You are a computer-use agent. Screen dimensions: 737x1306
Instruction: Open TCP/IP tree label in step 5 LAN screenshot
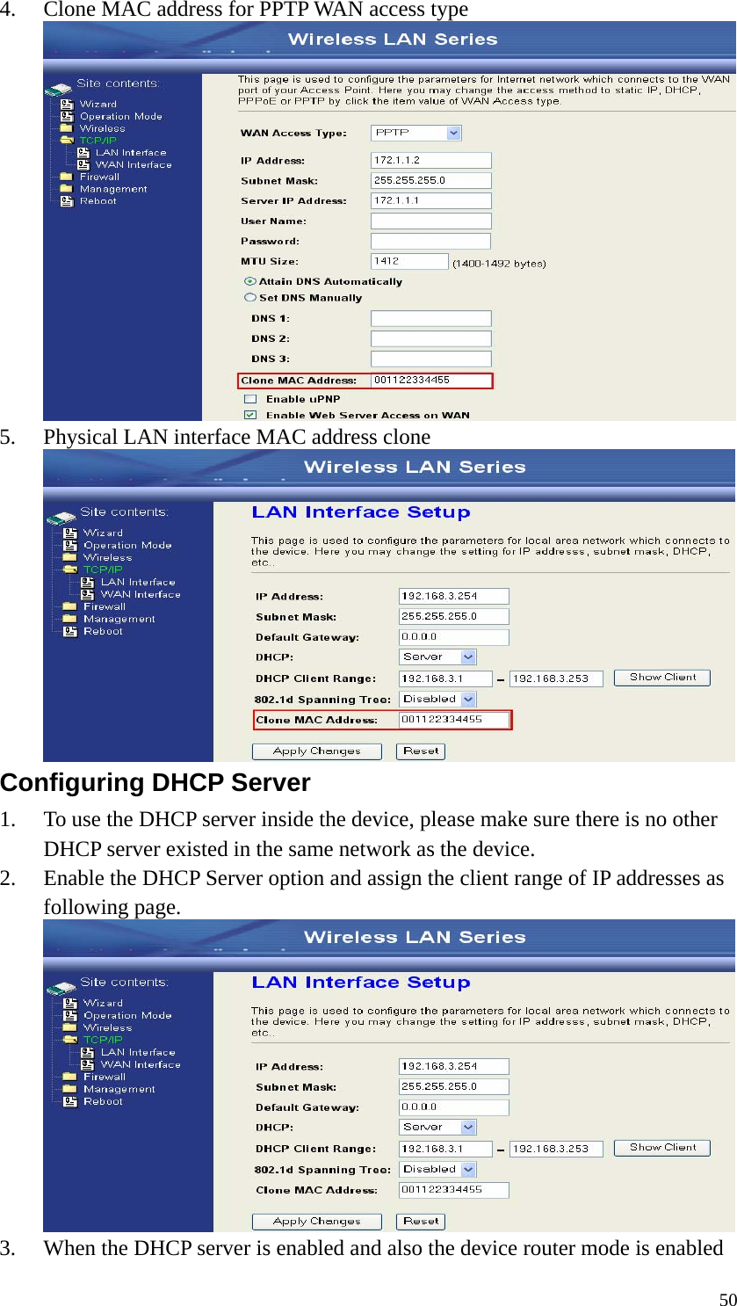[x=103, y=570]
